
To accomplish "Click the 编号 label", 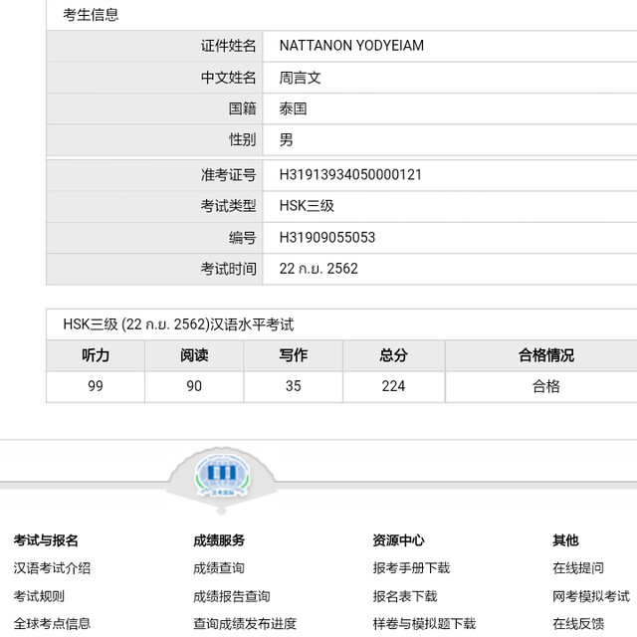I will point(242,237).
